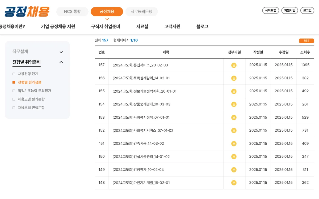Image resolution: width=319 pixels, height=199 pixels.
Task: Switch to NCS 통합 tab
Action: coord(72,11)
